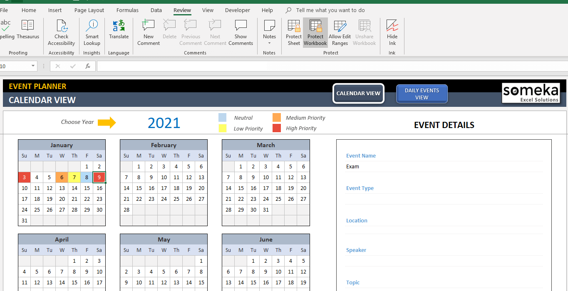Toggle Protect Workbook button
568x291 pixels.
coord(315,32)
